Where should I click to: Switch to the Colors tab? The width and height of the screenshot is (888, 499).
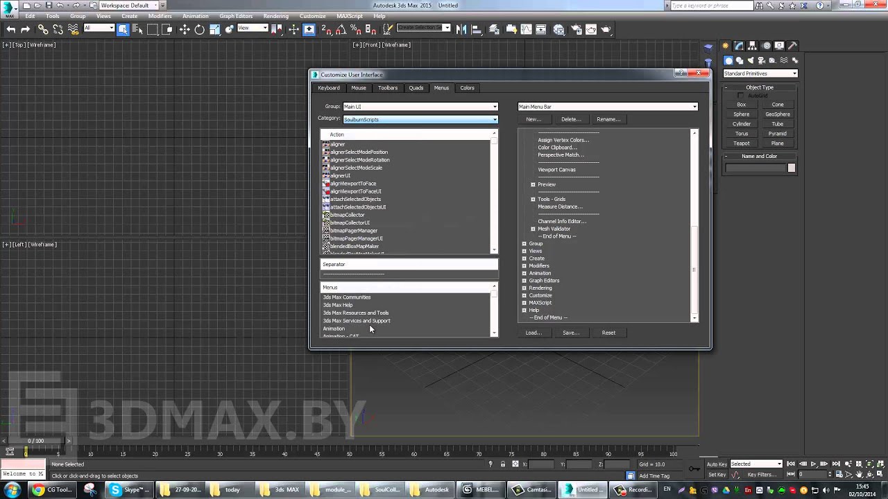tap(468, 88)
